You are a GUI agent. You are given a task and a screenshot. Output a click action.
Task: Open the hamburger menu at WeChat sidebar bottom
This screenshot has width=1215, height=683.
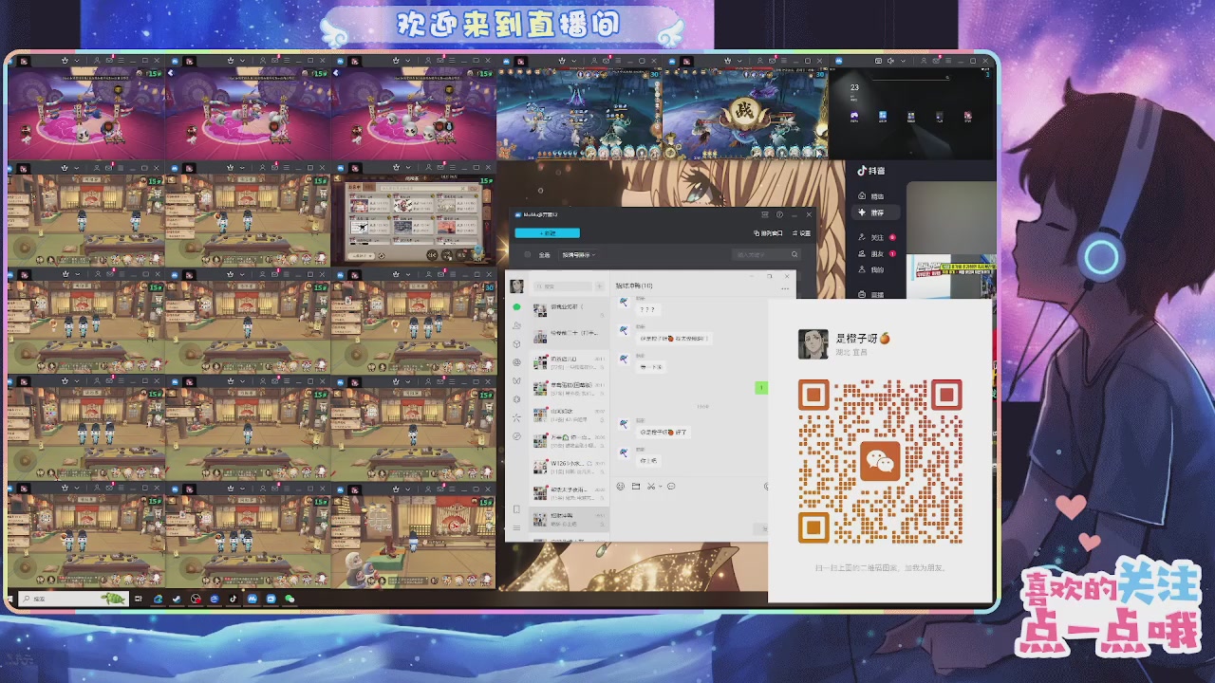tap(516, 527)
